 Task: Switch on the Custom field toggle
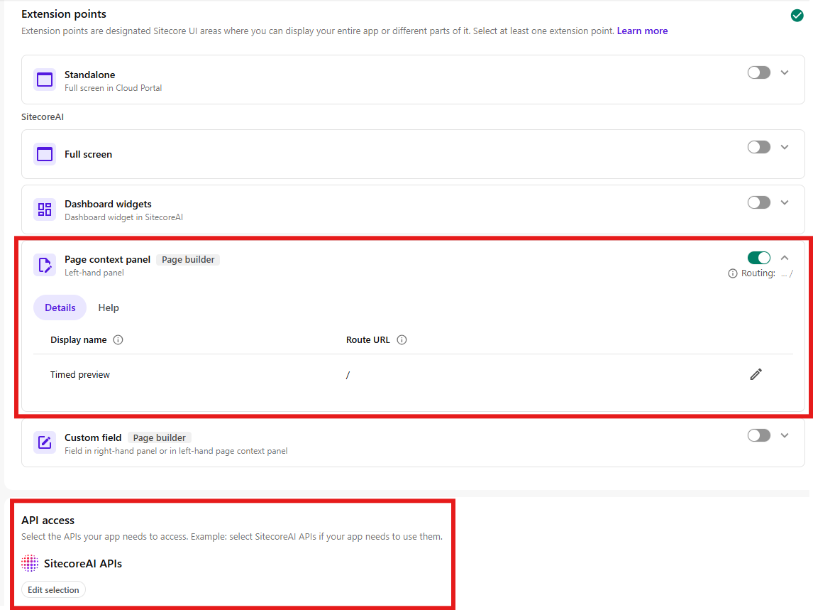point(759,435)
